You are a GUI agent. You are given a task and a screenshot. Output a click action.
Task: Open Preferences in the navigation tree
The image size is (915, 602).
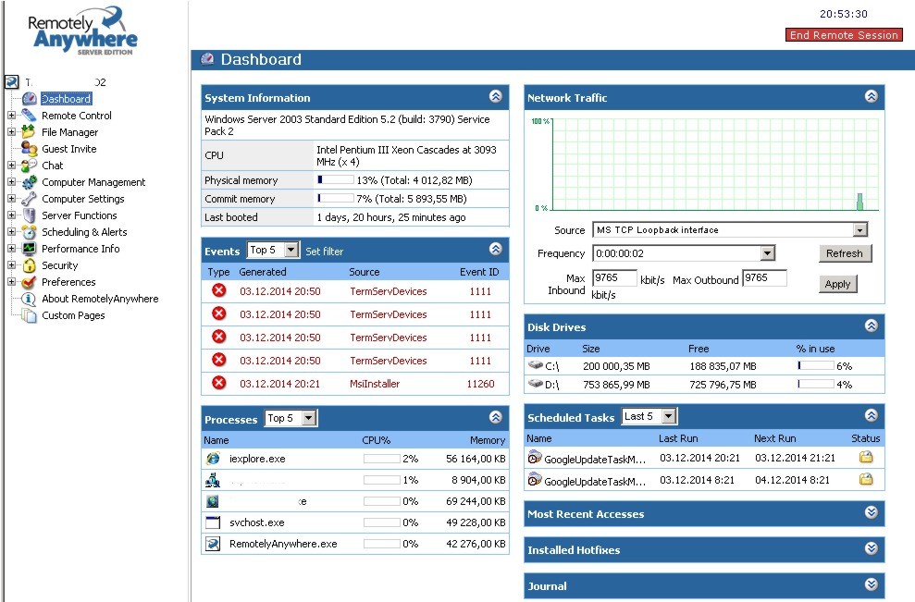(68, 282)
